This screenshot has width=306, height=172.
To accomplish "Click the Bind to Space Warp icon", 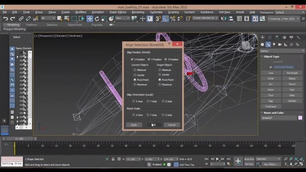I will [x=35, y=19].
